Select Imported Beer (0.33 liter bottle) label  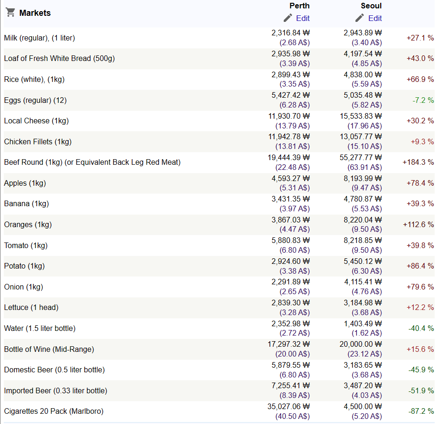click(x=56, y=391)
